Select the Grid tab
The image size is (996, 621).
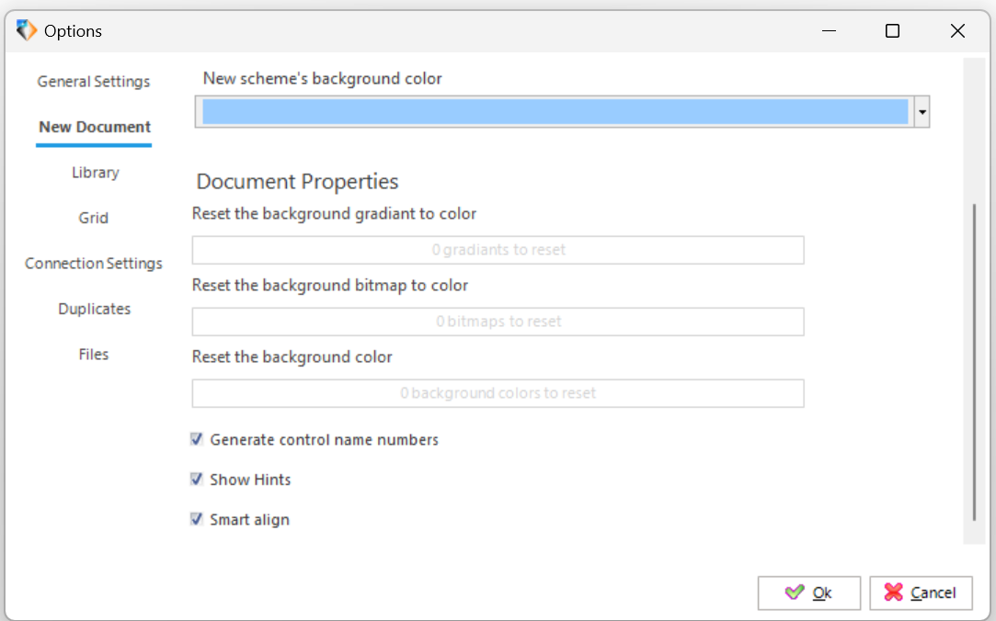94,218
